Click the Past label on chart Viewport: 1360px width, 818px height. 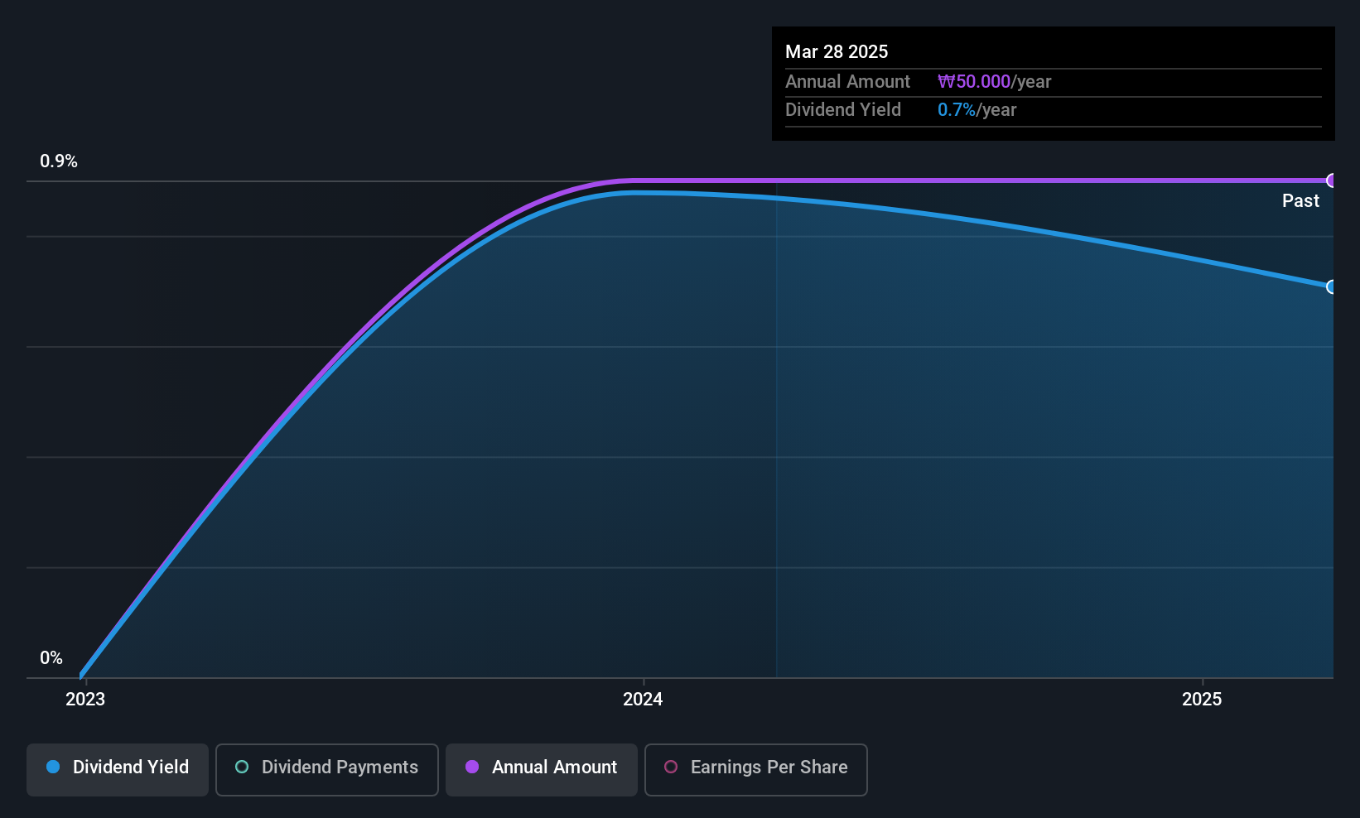pyautogui.click(x=1300, y=201)
